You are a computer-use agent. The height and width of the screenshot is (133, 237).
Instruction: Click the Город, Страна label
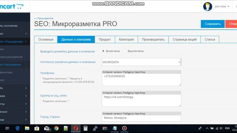50,117
